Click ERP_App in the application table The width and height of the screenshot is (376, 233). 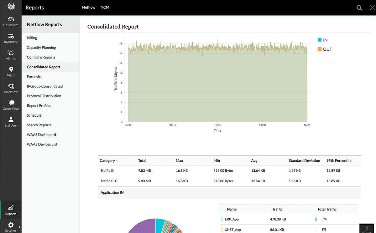[232, 219]
